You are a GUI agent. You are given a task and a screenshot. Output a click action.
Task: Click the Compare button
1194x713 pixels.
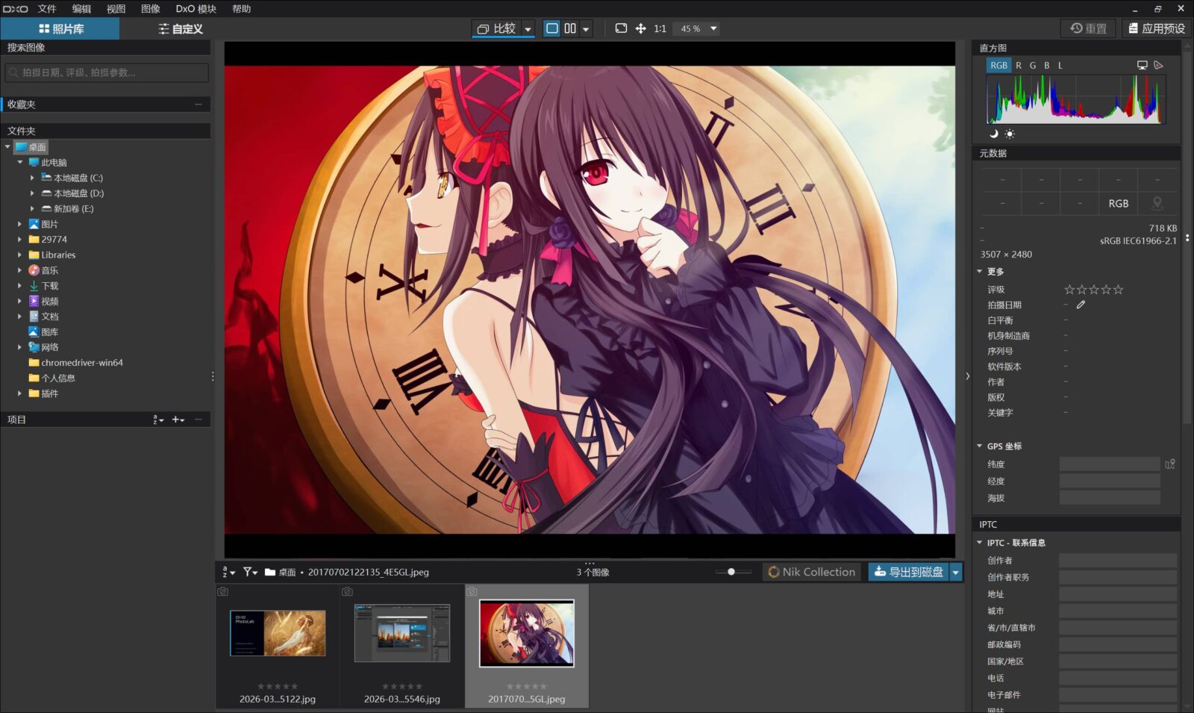pos(496,28)
